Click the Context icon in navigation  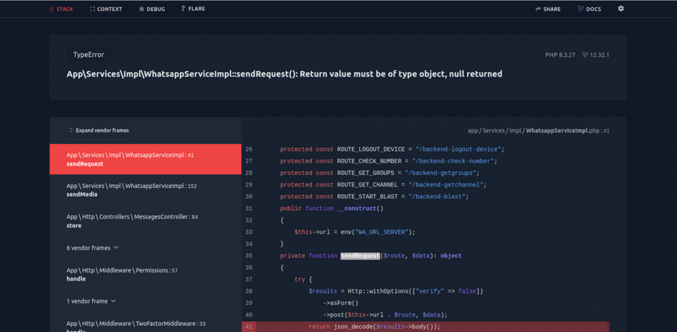coord(93,9)
